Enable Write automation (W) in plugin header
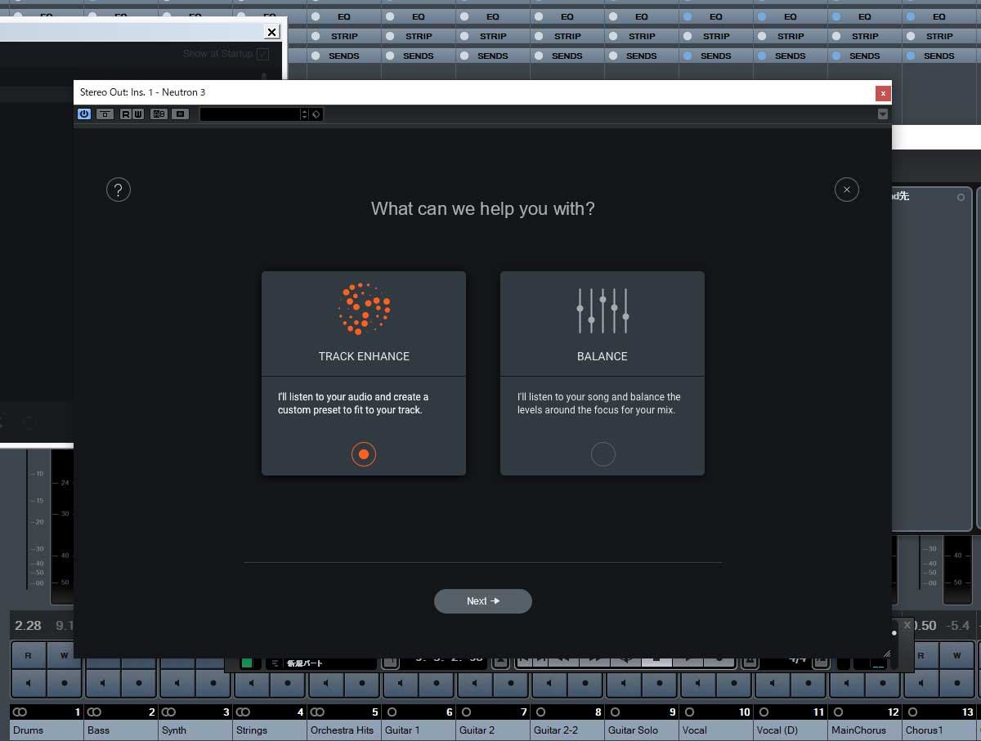This screenshot has height=741, width=981. point(138,114)
